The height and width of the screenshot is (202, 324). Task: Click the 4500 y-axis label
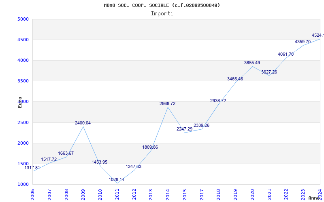pos(23,40)
